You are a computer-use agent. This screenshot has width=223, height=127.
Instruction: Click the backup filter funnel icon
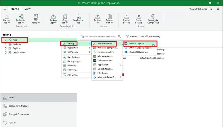[x=127, y=37]
